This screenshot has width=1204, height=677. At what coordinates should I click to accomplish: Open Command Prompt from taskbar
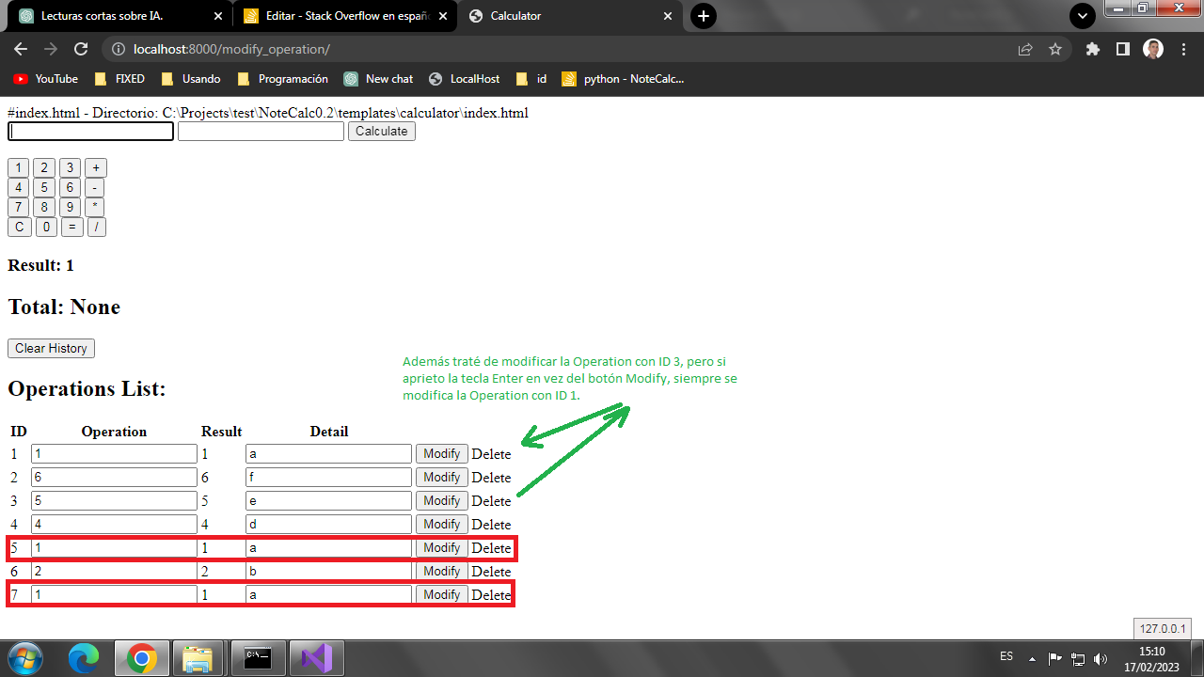point(258,658)
